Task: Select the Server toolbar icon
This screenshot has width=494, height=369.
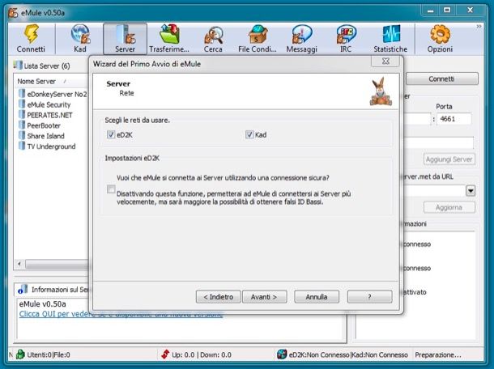Action: pos(126,34)
